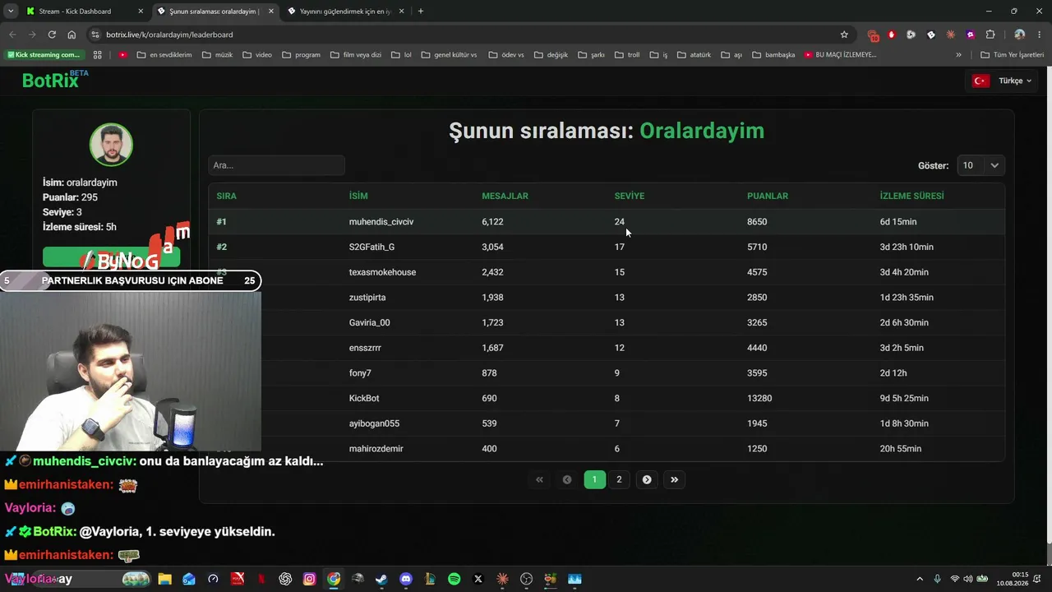The height and width of the screenshot is (592, 1052).
Task: Open File Explorer from the taskbar
Action: [x=164, y=579]
